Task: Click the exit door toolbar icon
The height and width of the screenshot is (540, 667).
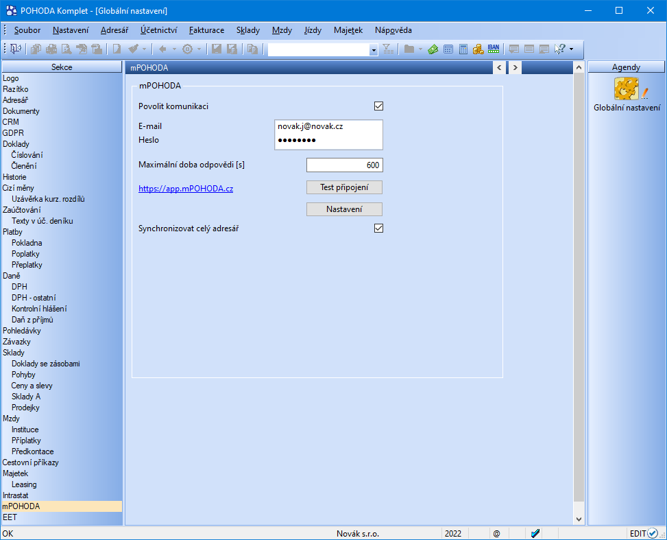Action: click(x=16, y=49)
